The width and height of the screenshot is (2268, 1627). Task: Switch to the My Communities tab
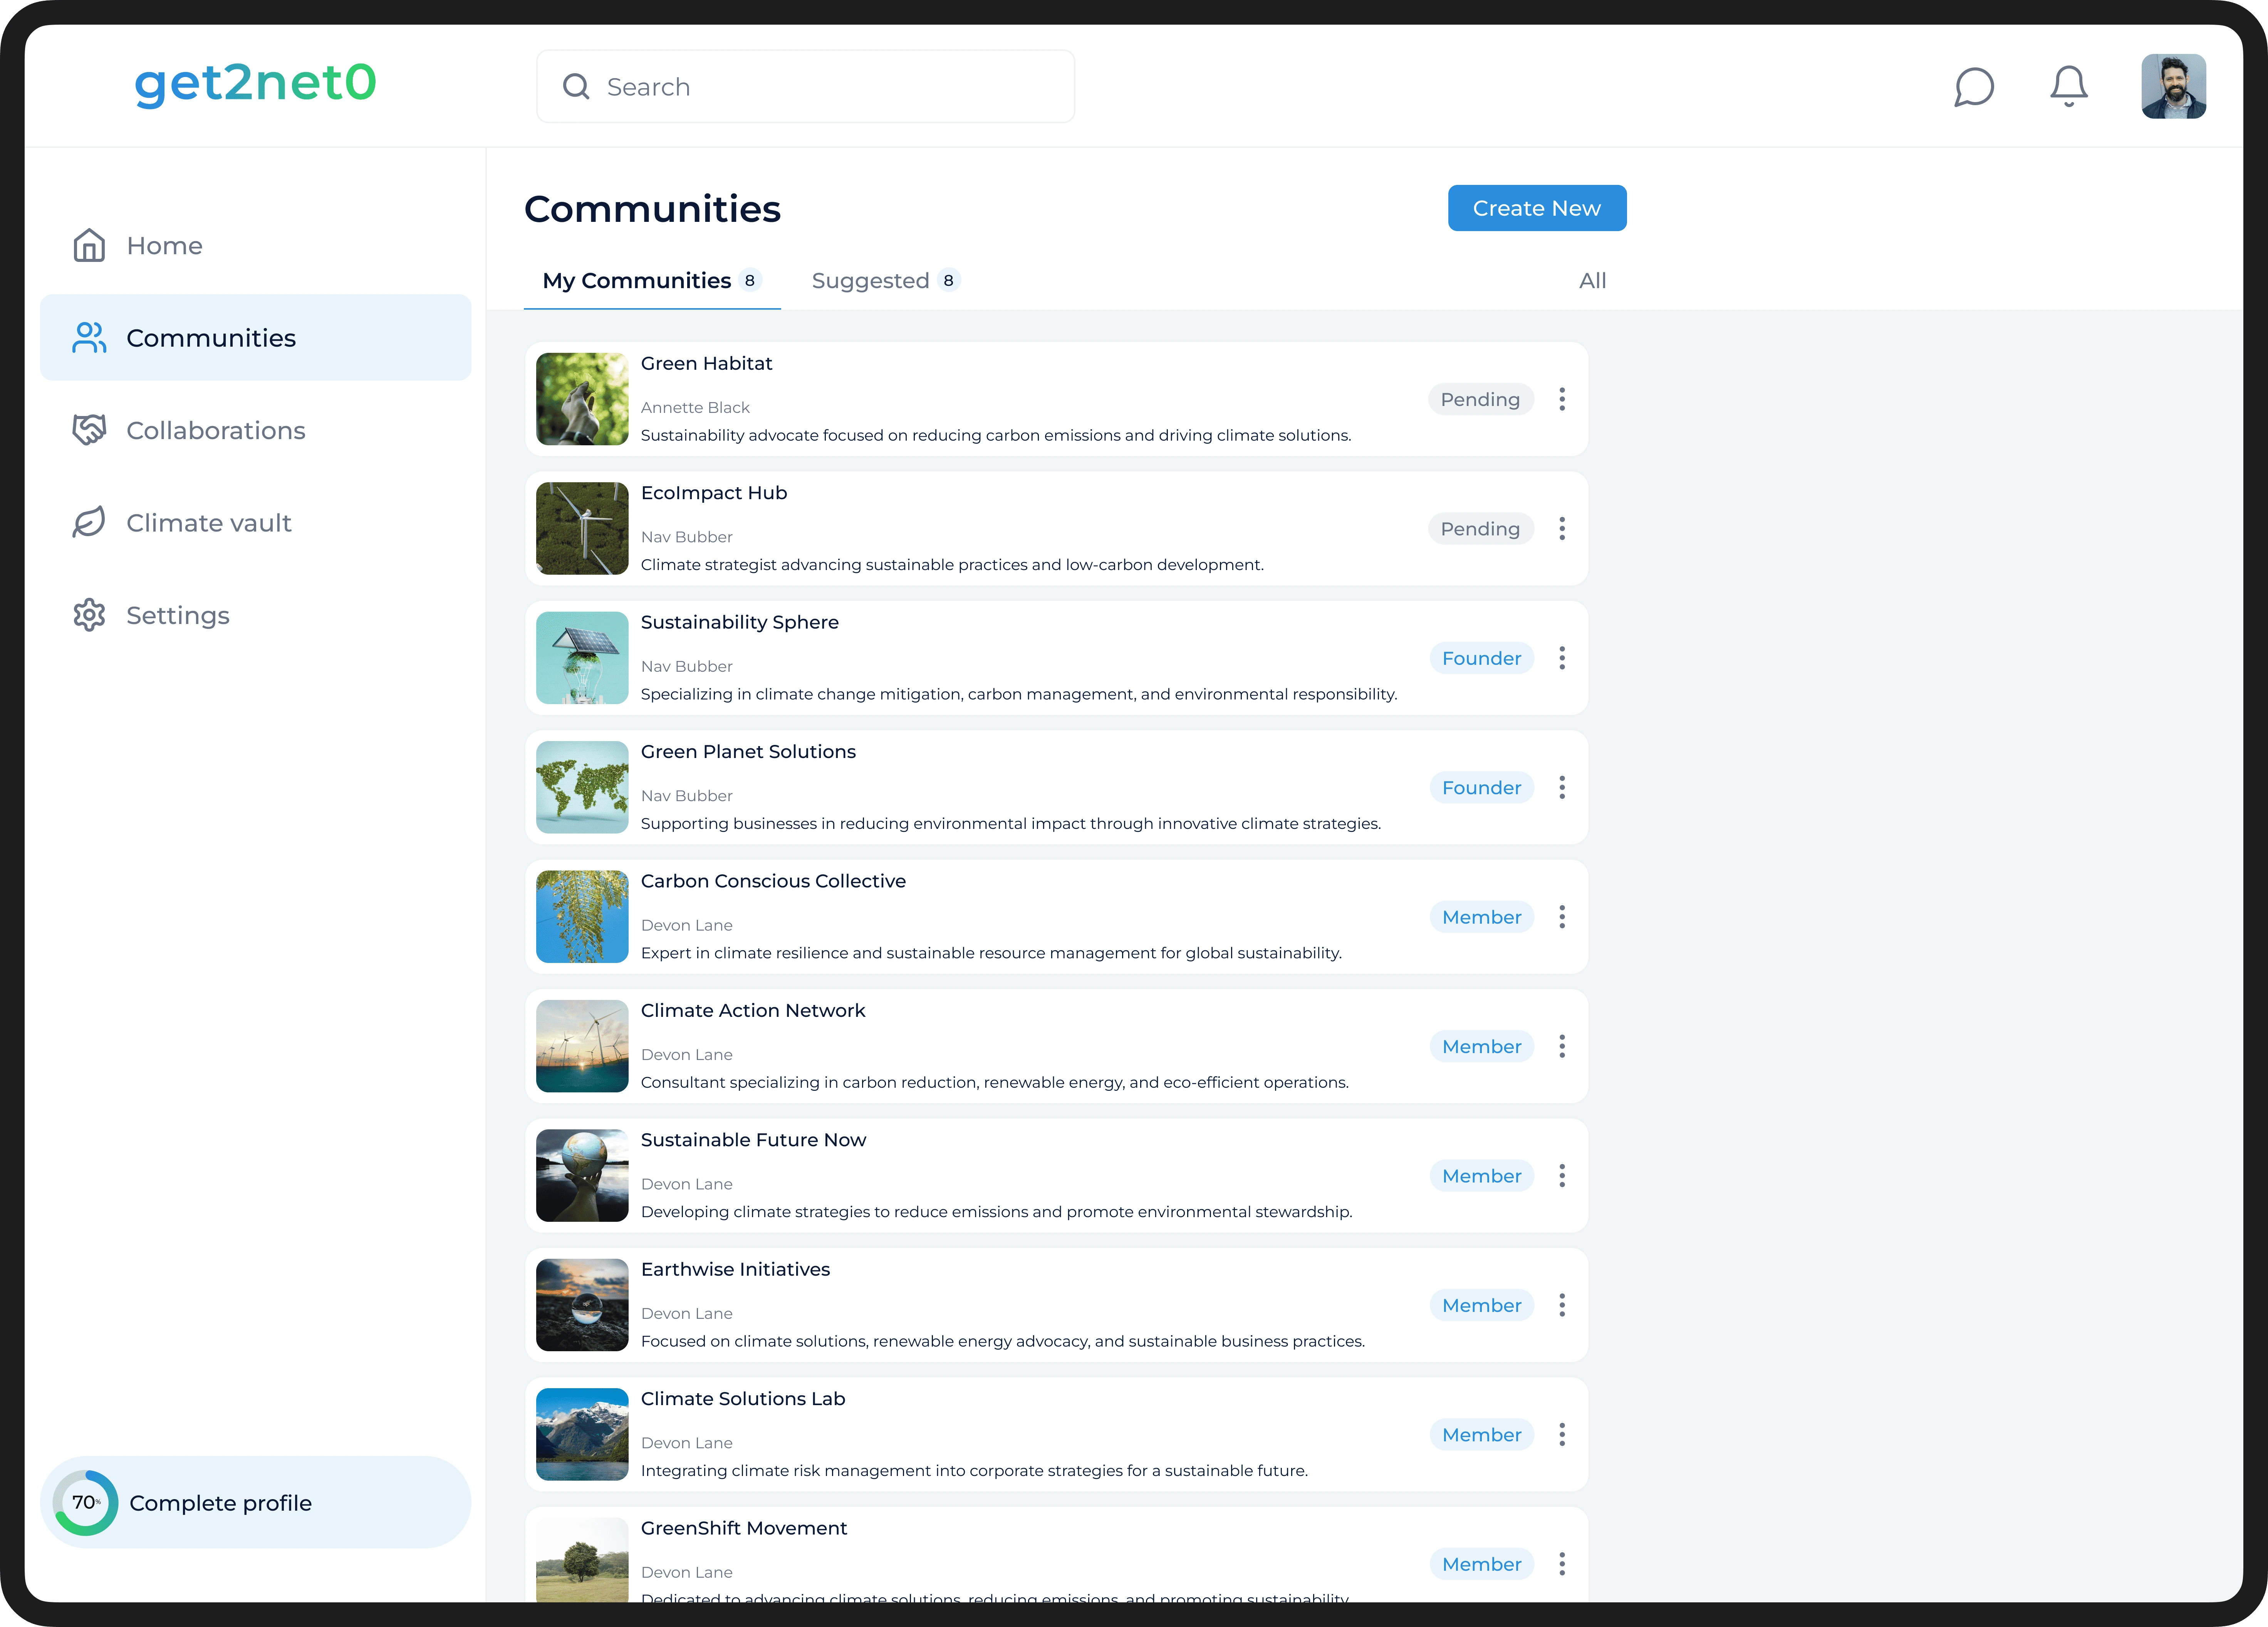click(x=652, y=281)
